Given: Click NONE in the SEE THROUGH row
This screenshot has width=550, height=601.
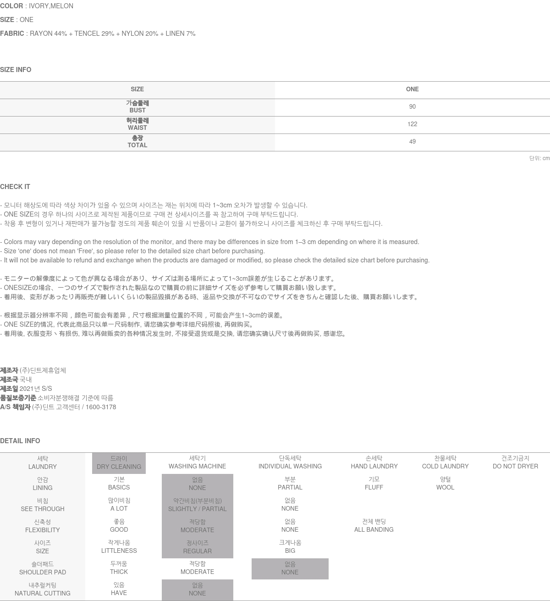Looking at the screenshot, I should [x=290, y=505].
